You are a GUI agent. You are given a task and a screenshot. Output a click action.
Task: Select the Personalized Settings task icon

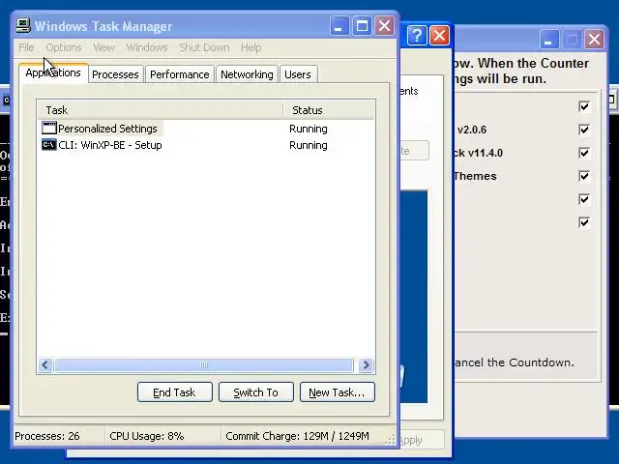point(49,129)
